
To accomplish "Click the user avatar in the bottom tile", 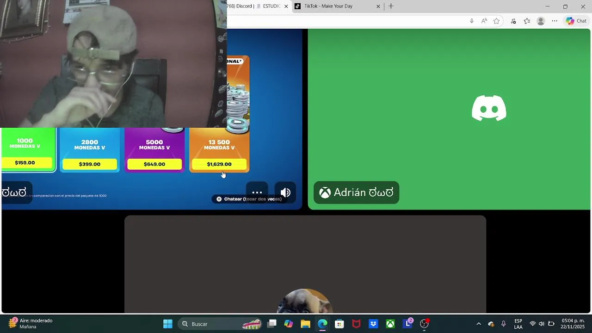I will [305, 301].
